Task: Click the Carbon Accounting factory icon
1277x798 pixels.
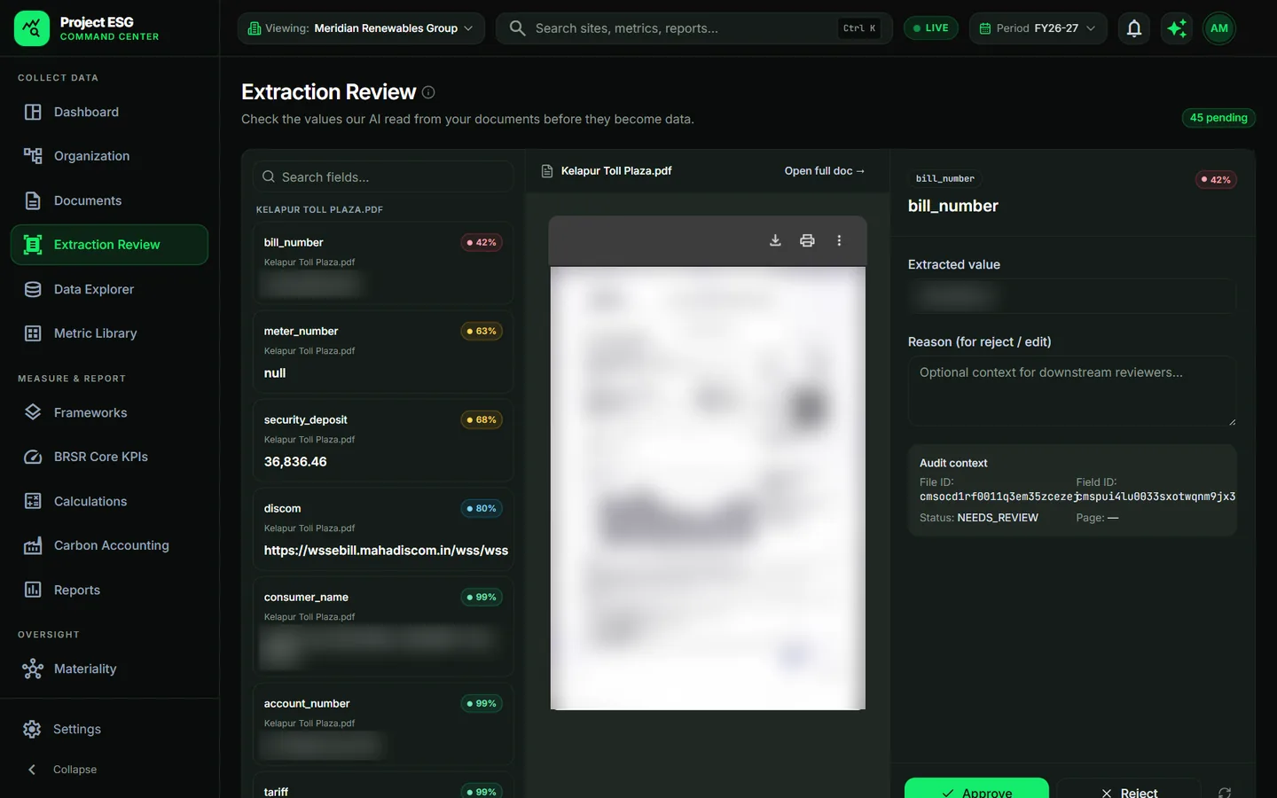Action: tap(33, 545)
